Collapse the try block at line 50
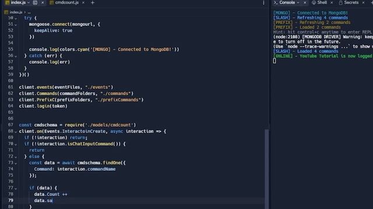 pos(16,18)
